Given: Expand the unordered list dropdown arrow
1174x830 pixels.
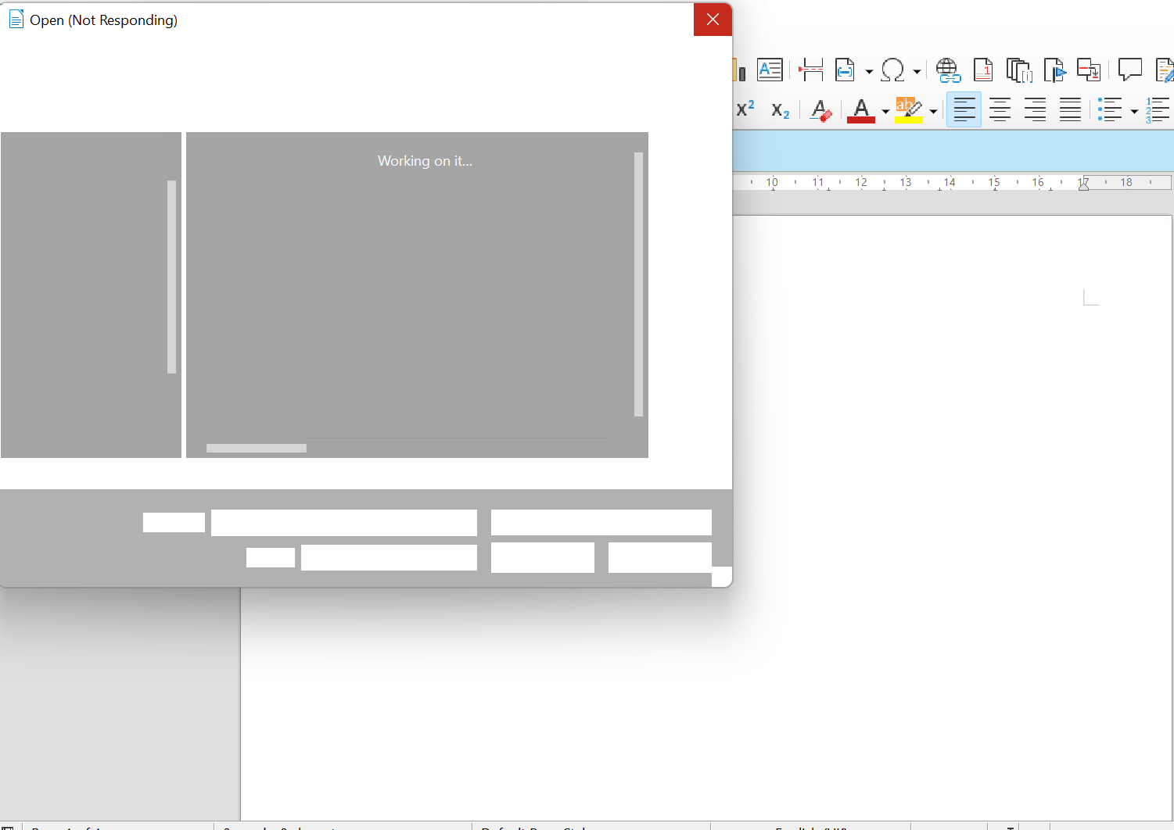Looking at the screenshot, I should click(1134, 111).
